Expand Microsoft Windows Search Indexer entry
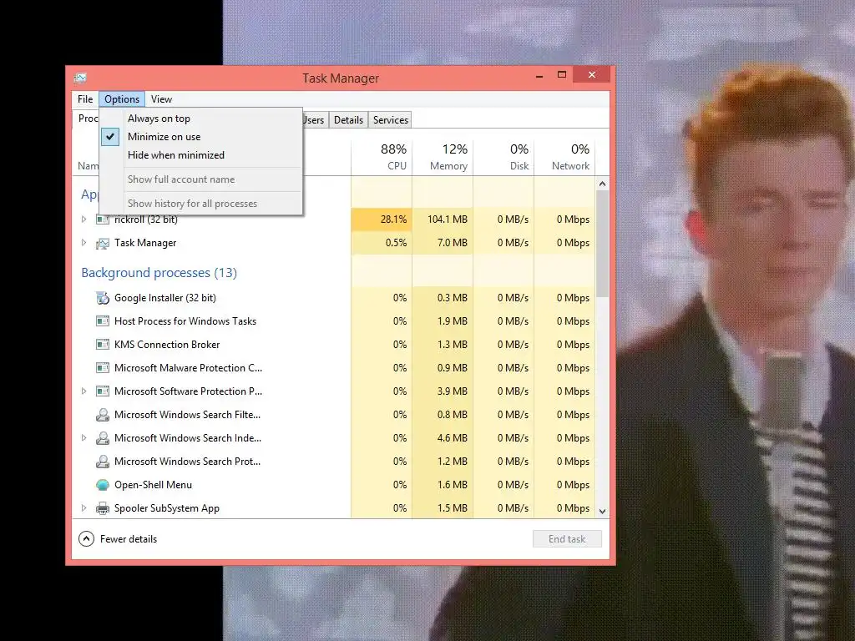Image resolution: width=855 pixels, height=641 pixels. [x=84, y=437]
